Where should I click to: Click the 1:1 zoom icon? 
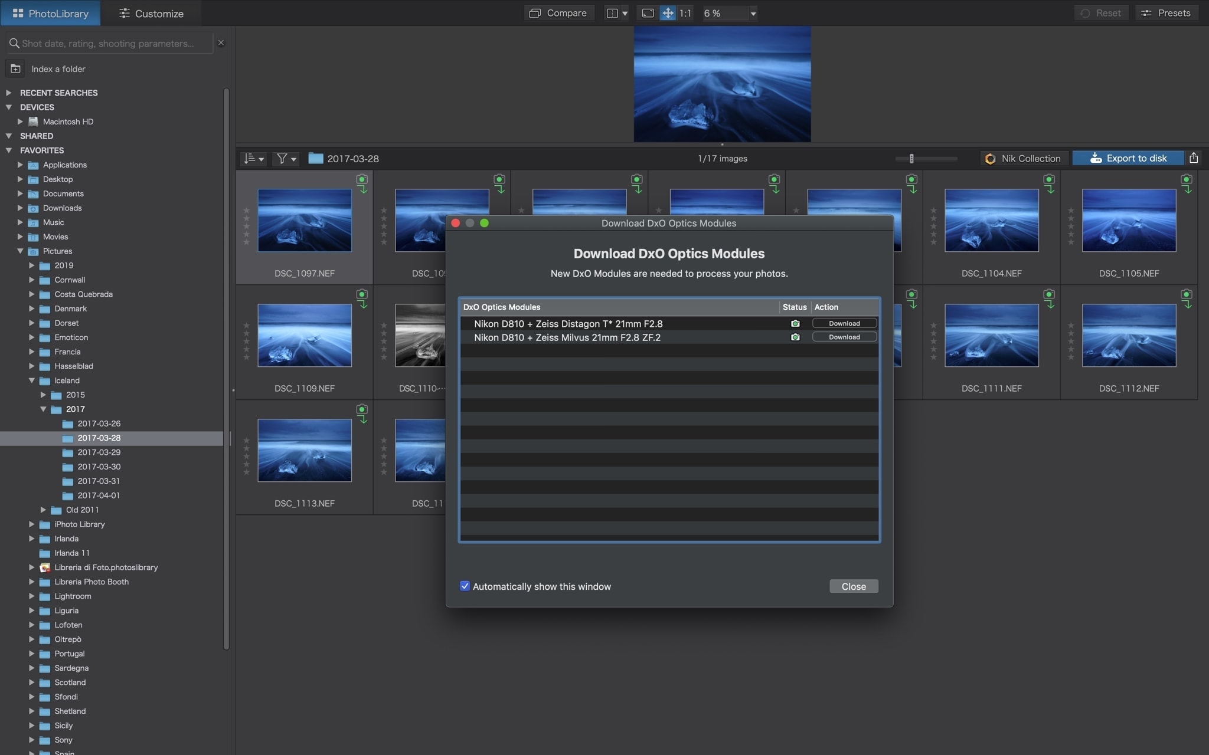[685, 13]
